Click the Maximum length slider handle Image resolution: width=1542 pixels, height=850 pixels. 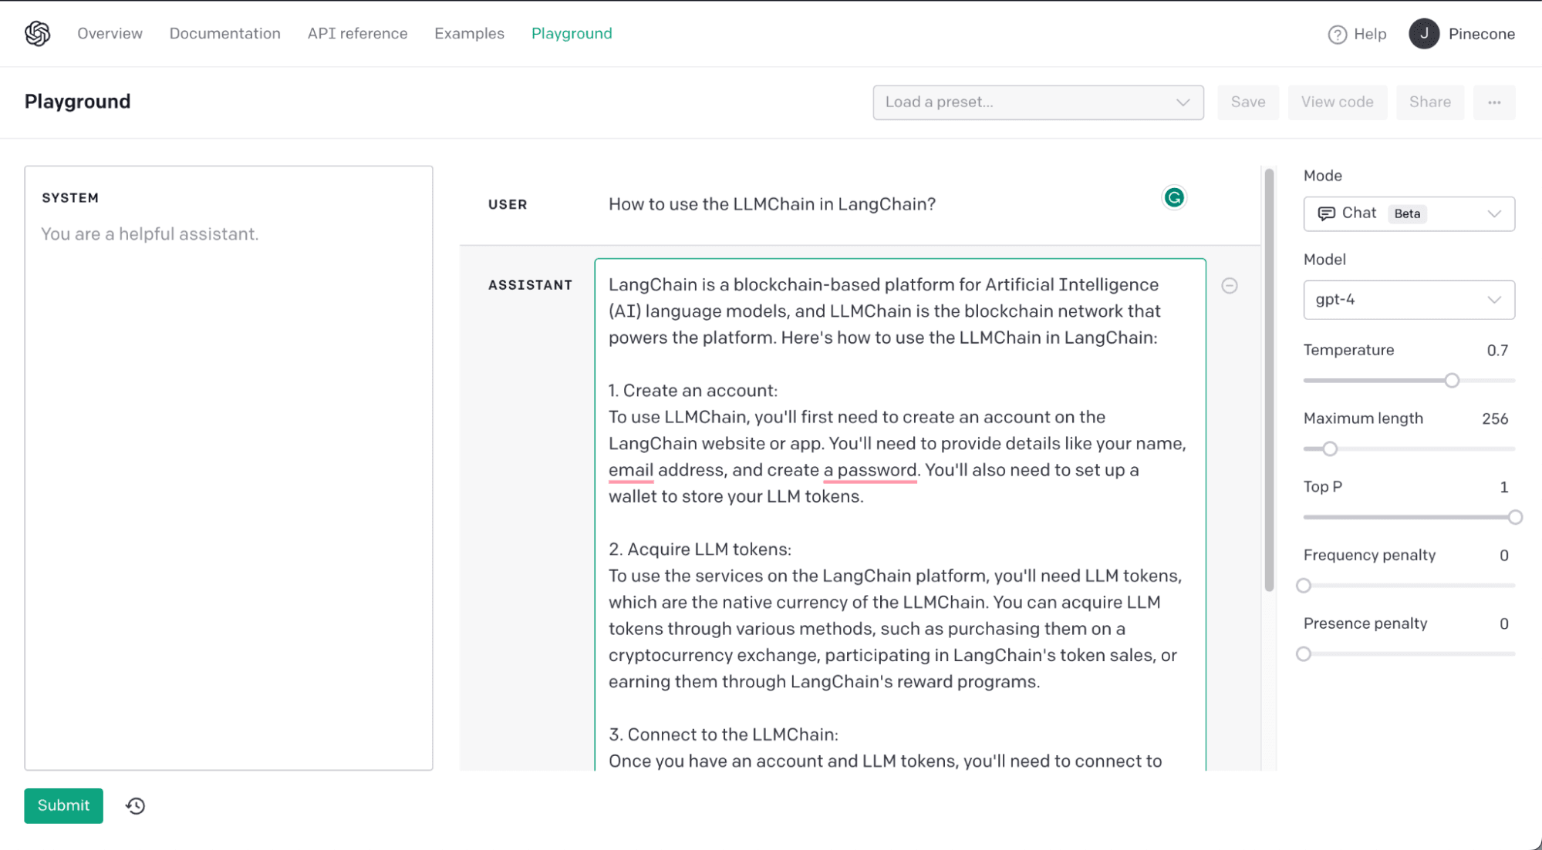(1329, 449)
